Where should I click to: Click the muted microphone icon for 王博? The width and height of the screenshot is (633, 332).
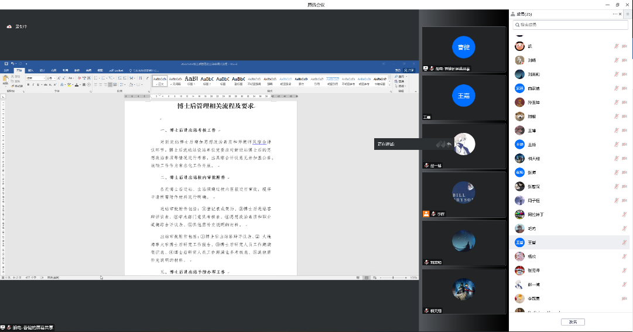click(616, 130)
